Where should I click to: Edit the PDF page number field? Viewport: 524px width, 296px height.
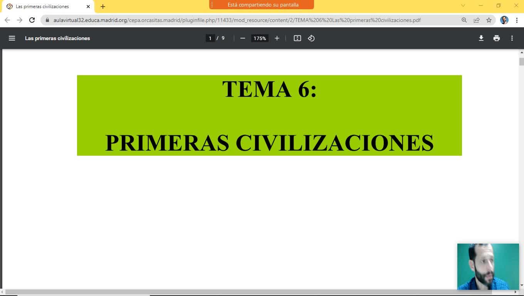pos(210,38)
